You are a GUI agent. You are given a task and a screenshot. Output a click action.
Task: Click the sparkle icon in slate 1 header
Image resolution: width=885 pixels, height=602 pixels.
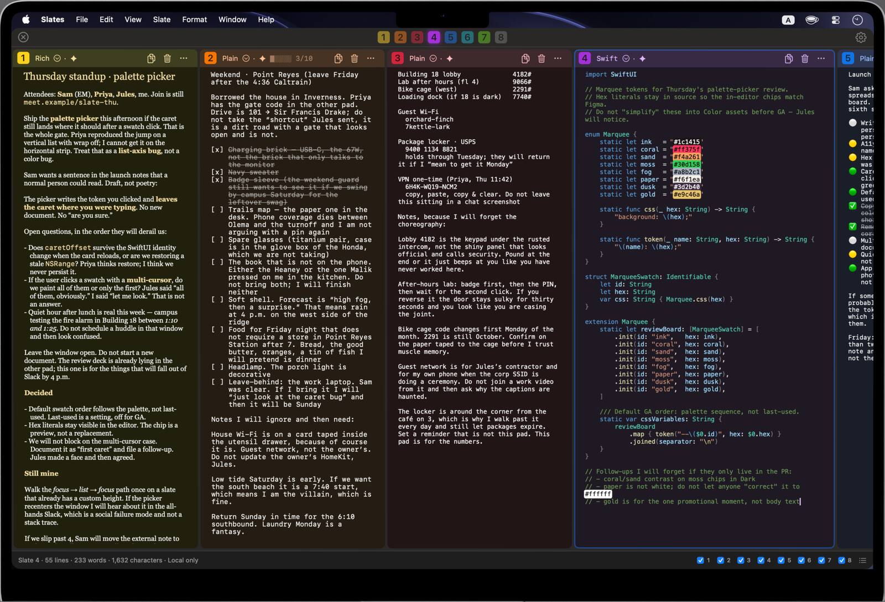pyautogui.click(x=74, y=58)
